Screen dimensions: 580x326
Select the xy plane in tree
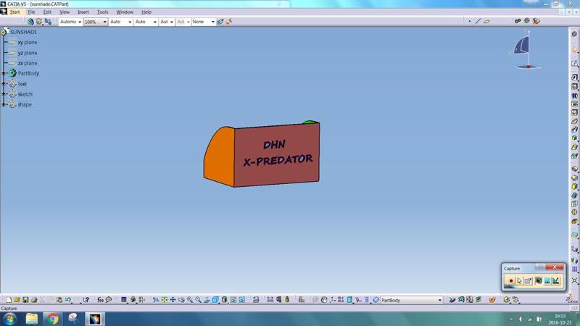coord(28,43)
